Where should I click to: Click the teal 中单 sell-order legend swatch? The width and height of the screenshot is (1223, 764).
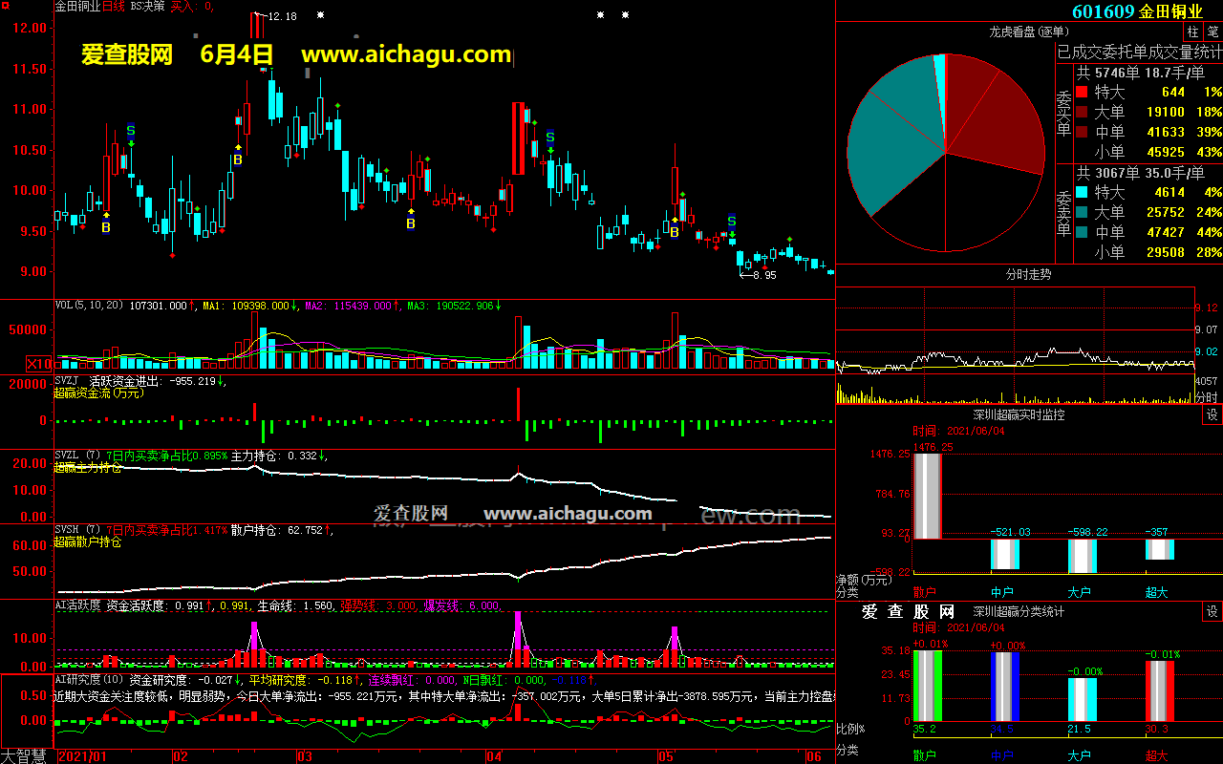[1082, 232]
